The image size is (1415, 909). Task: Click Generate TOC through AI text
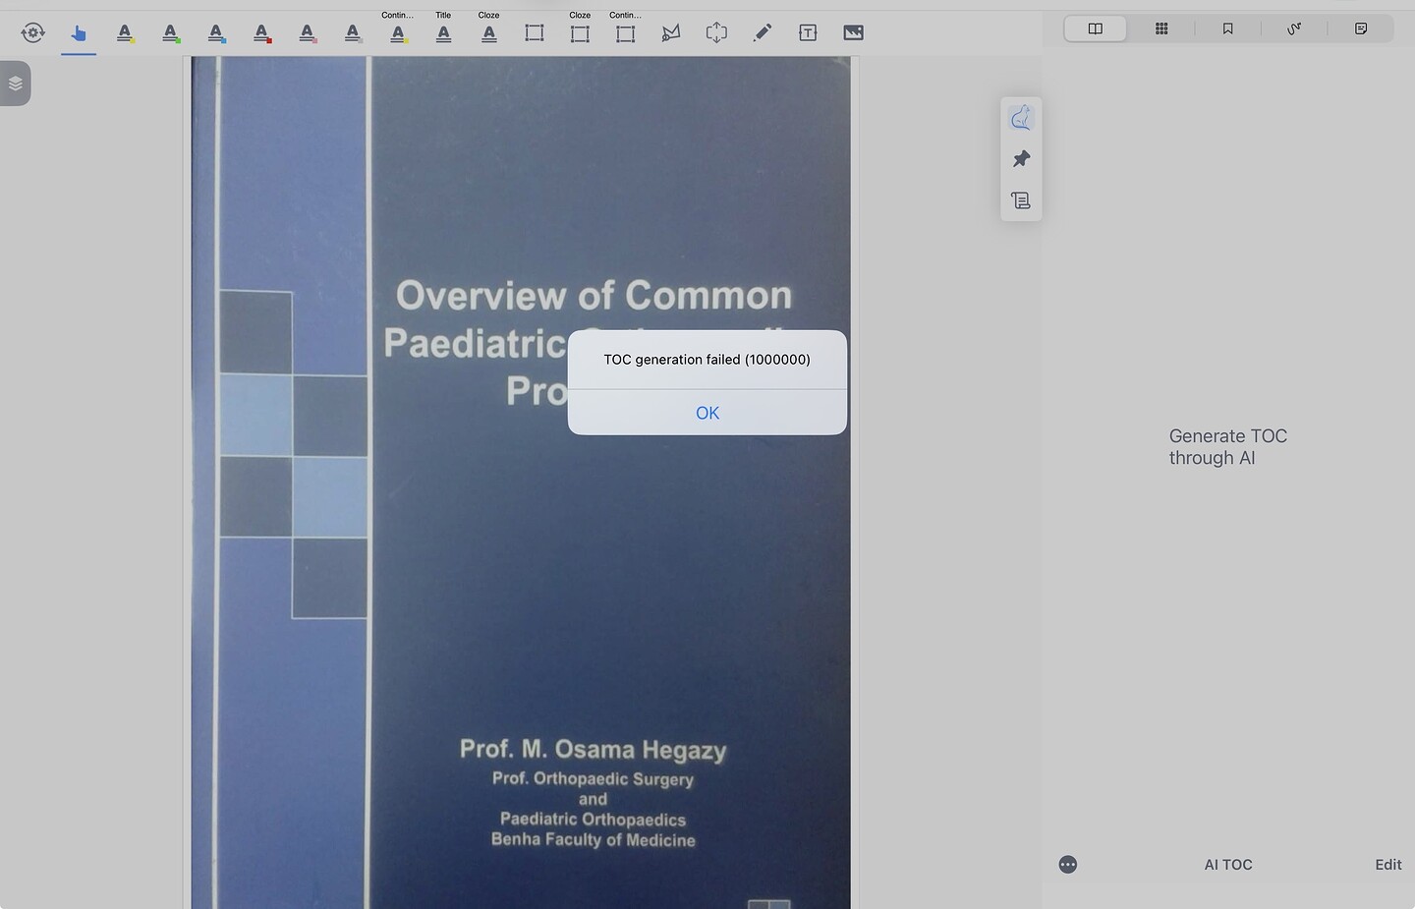(1228, 447)
